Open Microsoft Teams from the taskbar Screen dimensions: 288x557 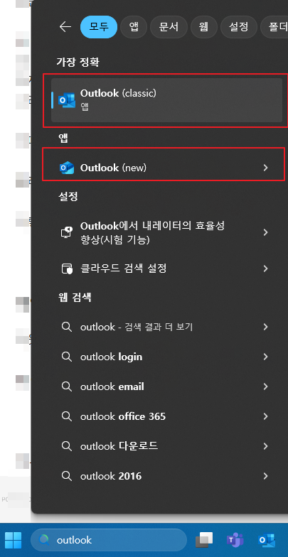tap(235, 540)
